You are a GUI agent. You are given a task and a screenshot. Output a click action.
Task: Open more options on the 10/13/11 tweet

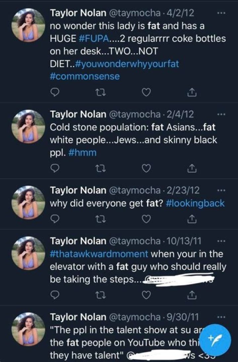(220, 241)
